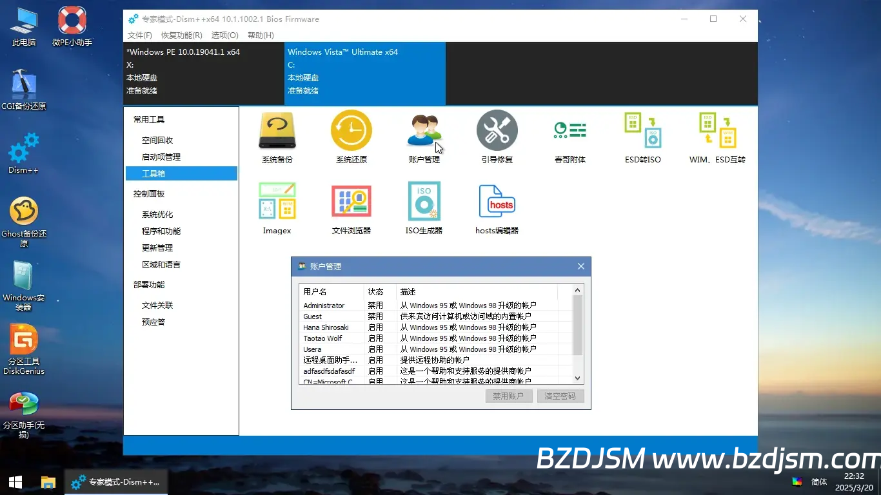Open the 恢复功能(R) menu
This screenshot has height=495, width=881.
pos(181,35)
